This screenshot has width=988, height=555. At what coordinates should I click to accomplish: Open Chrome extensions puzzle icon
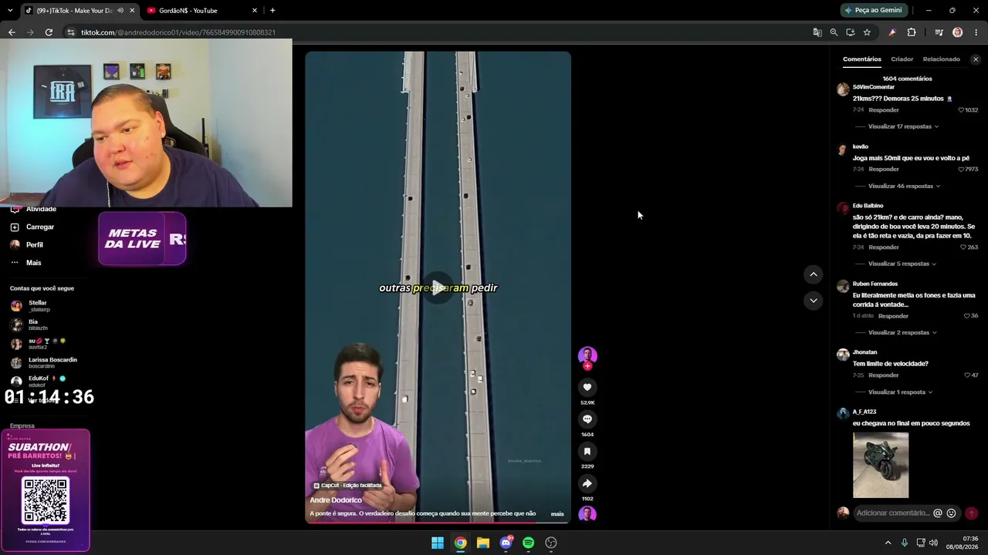pyautogui.click(x=912, y=32)
